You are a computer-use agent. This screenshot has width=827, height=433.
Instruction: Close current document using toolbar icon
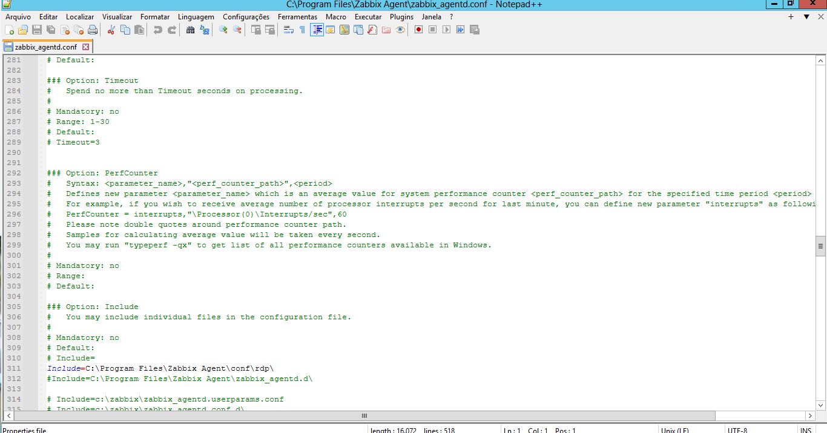click(x=65, y=30)
